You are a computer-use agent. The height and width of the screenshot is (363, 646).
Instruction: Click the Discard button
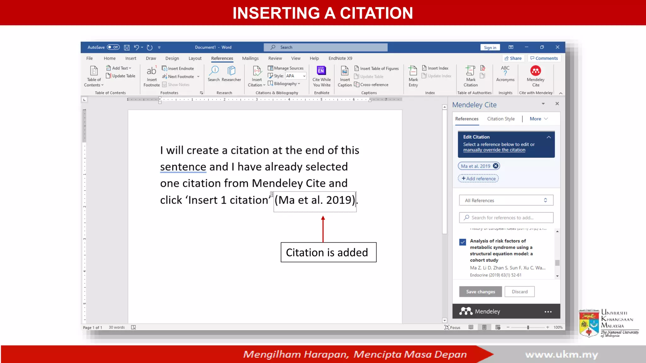coord(520,292)
